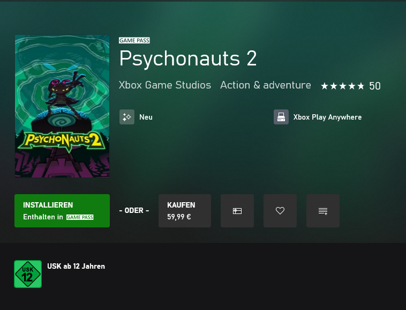Click the Neu label text

point(146,117)
